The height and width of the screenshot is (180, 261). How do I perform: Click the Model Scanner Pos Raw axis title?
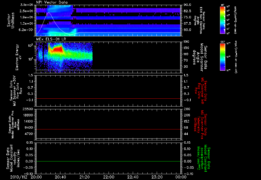(14, 125)
